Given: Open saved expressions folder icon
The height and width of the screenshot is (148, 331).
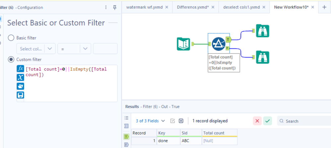Looking at the screenshot, I should [x=20, y=86].
